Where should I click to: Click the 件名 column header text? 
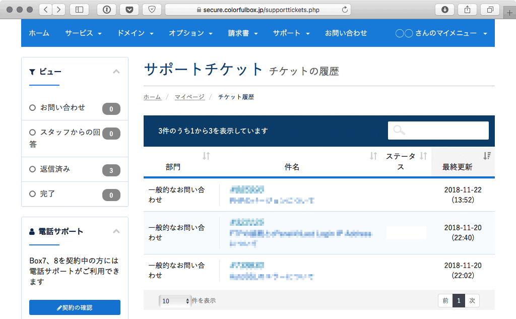[292, 167]
